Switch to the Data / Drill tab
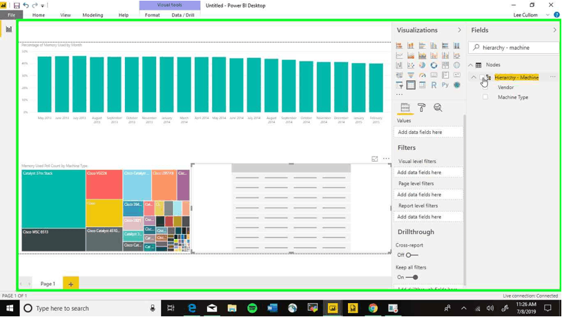Screen dimensions: 562x317 tap(183, 15)
